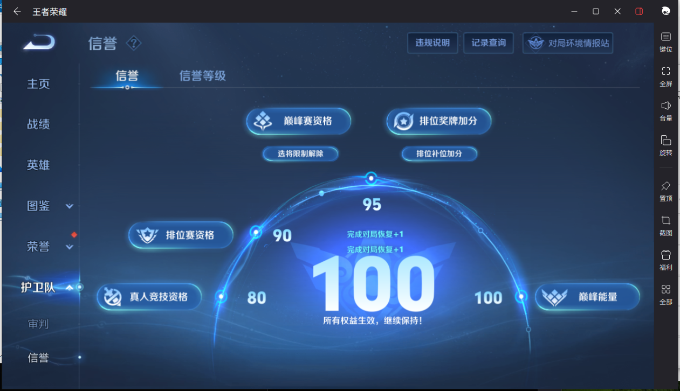Open the 违规说明 violation explanation button
The height and width of the screenshot is (391, 680).
pos(432,43)
